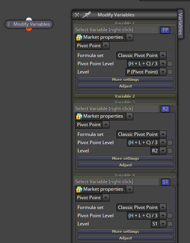Screen dimensions: 190x243
Task: Click the Modify Variables panel title
Action: pyautogui.click(x=116, y=15)
